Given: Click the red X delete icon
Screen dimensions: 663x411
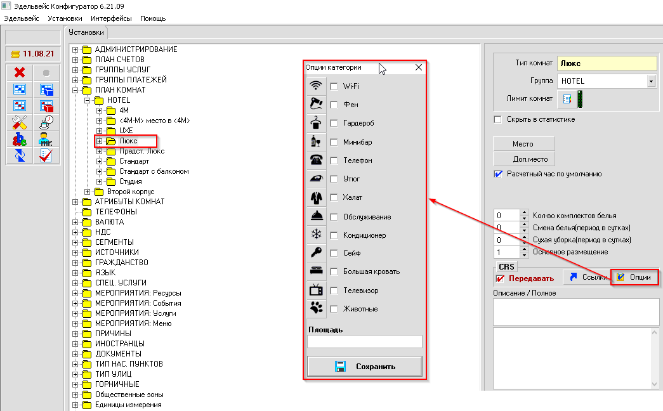Looking at the screenshot, I should tap(20, 73).
